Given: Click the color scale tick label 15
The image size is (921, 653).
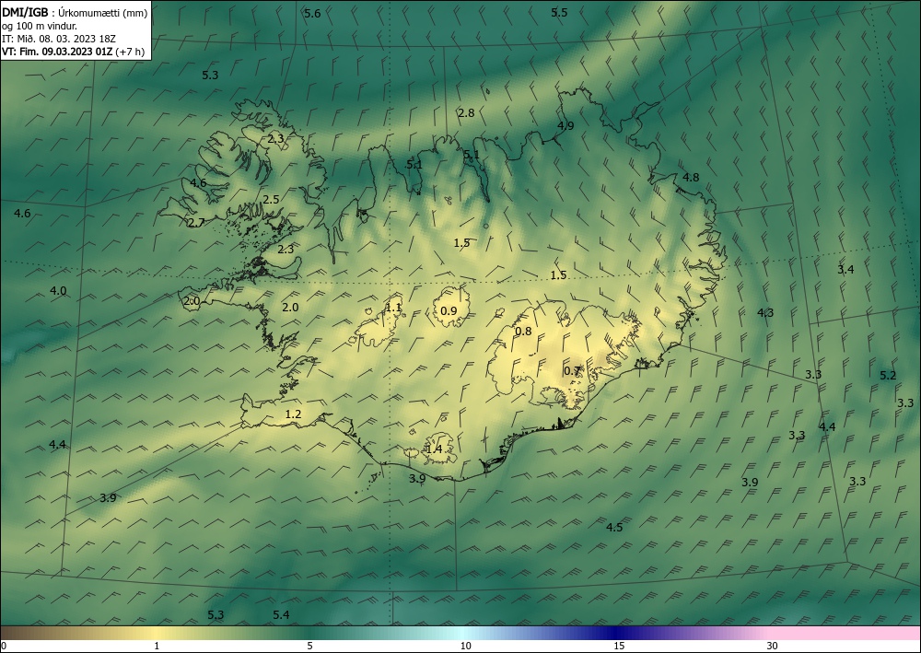Looking at the screenshot, I should pos(619,647).
